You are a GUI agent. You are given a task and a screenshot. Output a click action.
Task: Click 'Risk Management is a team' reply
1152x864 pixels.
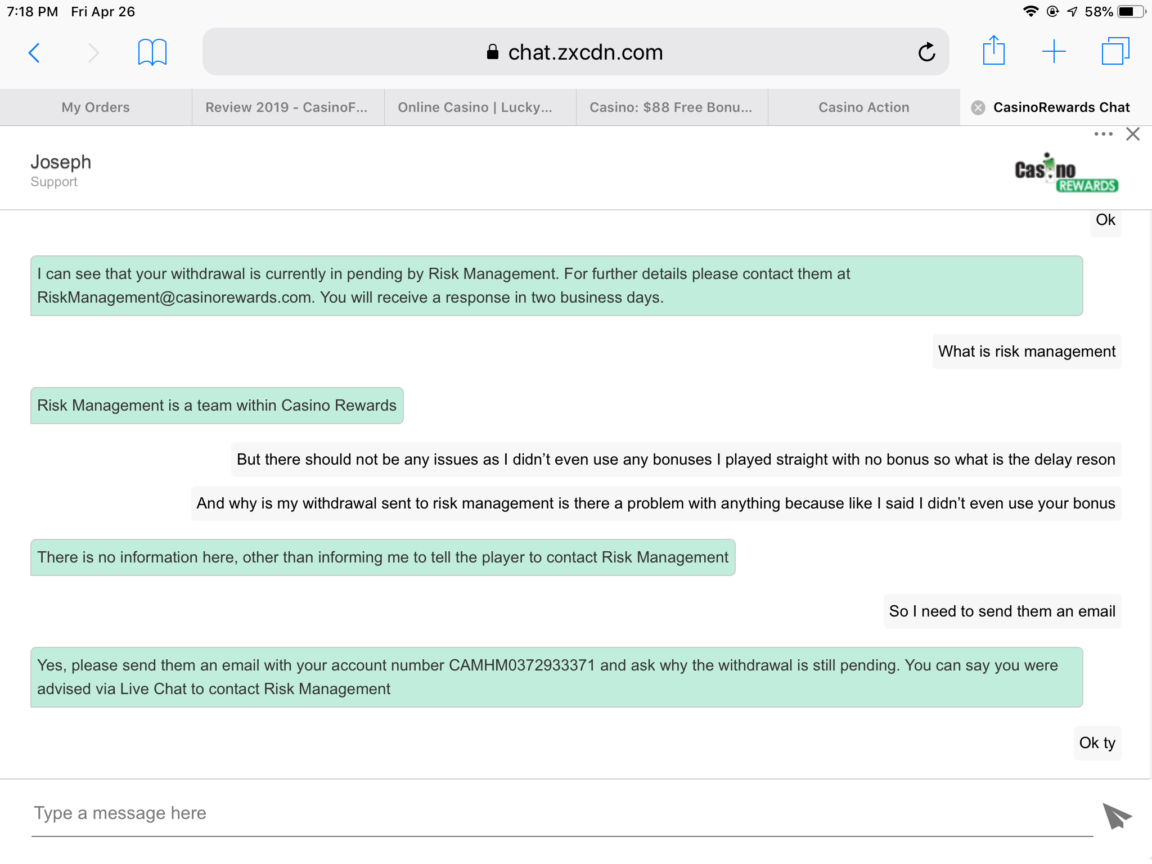(x=217, y=406)
